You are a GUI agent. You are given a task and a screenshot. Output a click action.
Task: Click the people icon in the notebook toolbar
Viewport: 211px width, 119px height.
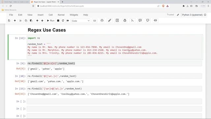[102, 20]
